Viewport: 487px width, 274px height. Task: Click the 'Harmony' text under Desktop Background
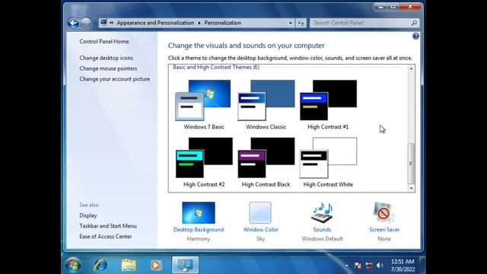tap(199, 238)
